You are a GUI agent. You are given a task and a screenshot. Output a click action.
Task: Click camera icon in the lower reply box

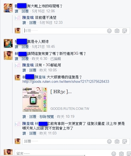click(117, 142)
